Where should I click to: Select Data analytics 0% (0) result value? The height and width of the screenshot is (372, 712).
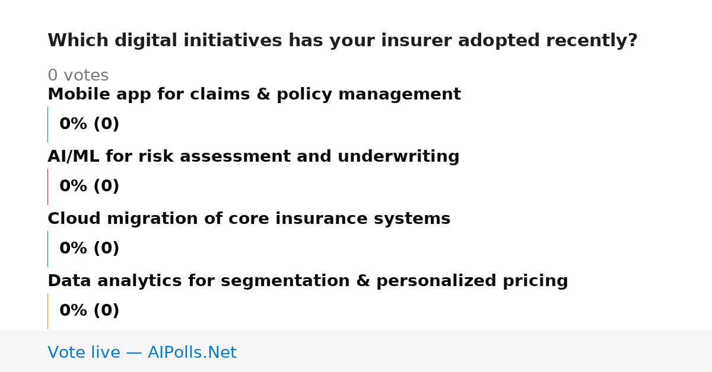(x=89, y=311)
